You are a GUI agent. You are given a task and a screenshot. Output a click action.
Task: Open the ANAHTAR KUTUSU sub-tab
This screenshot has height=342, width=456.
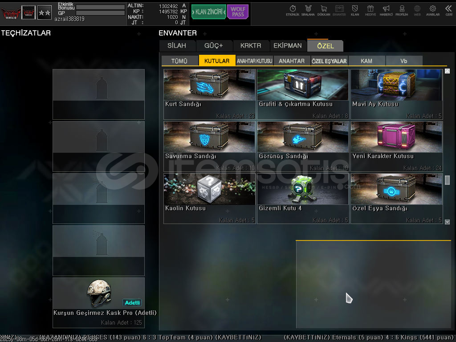(x=254, y=61)
